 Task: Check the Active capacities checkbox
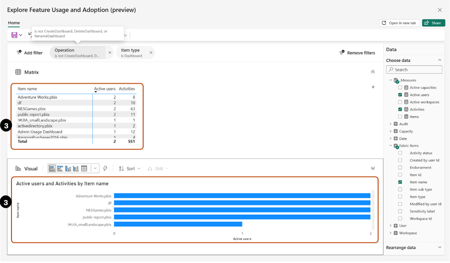(x=400, y=87)
